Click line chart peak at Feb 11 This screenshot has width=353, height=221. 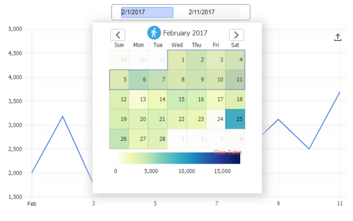point(340,92)
